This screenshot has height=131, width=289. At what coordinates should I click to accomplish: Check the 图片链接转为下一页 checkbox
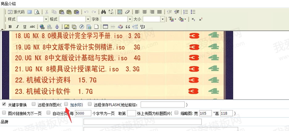(4, 113)
